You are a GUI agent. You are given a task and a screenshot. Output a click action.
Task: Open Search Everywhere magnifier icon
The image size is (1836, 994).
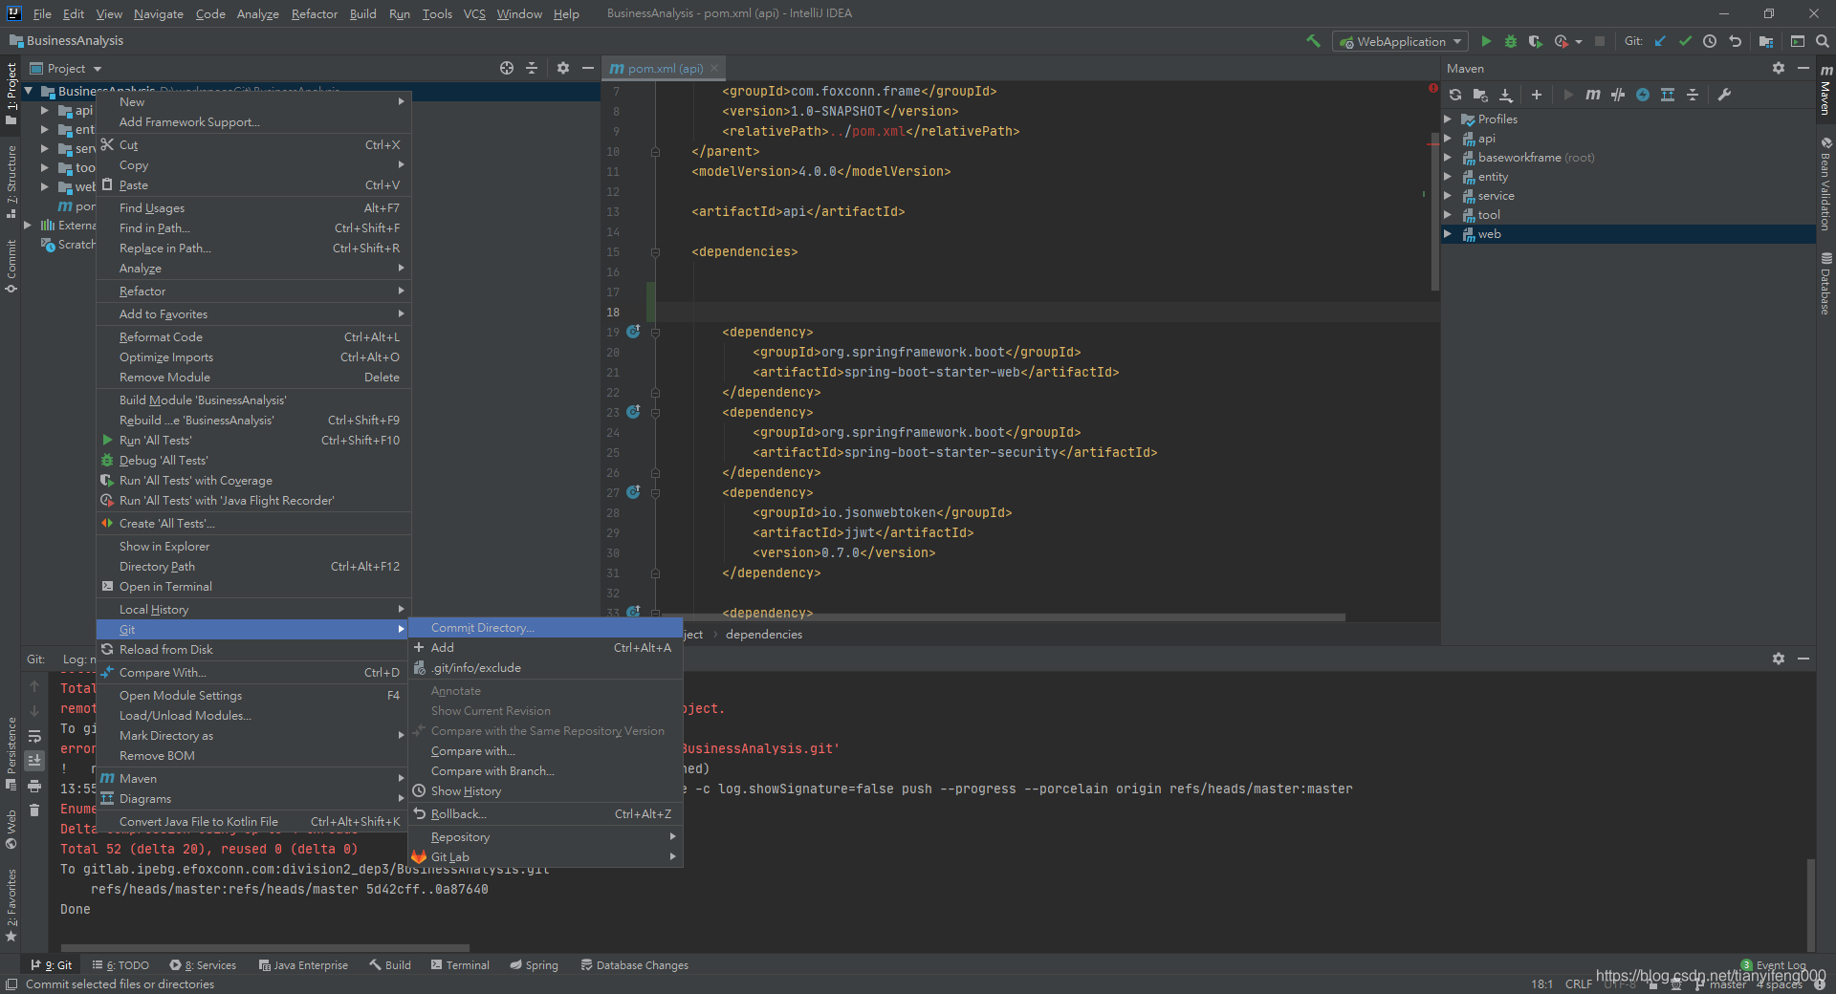1823,41
